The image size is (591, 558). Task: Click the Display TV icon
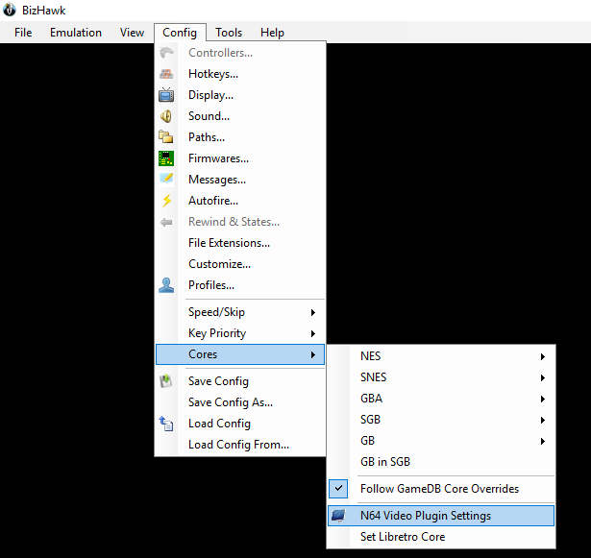coord(167,95)
